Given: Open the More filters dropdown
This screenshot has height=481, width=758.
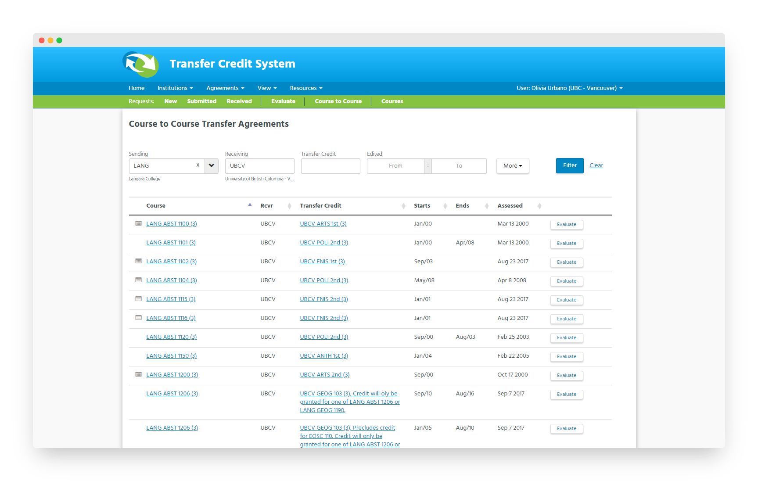Looking at the screenshot, I should click(x=513, y=166).
